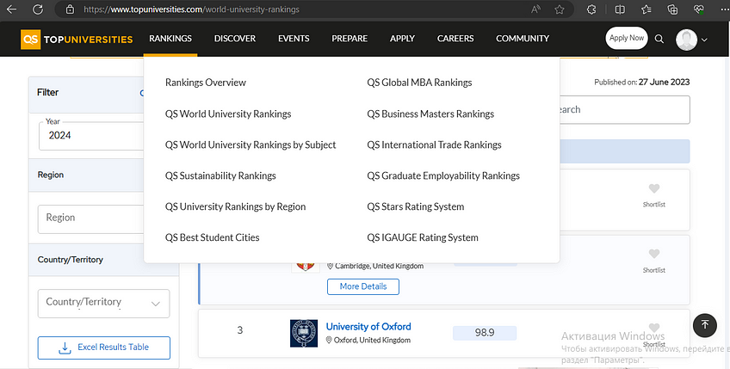
Task: Click the More Details button
Action: pos(363,286)
